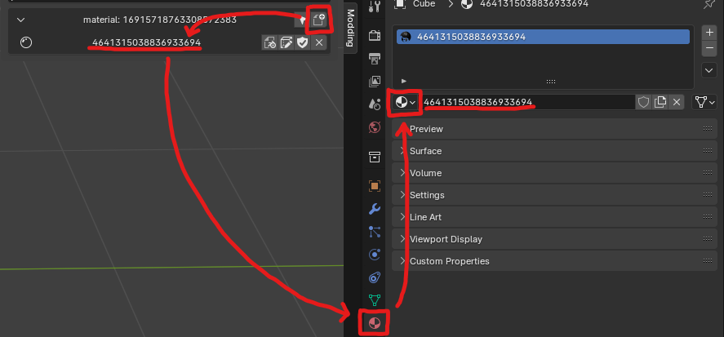The height and width of the screenshot is (337, 724).
Task: Click the Cube breadcrumb in Properties header
Action: (x=424, y=4)
